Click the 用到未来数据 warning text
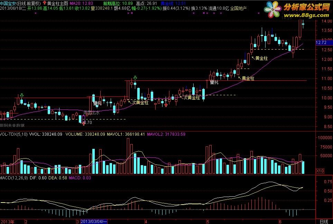The width and height of the screenshot is (333, 224). click(12, 126)
